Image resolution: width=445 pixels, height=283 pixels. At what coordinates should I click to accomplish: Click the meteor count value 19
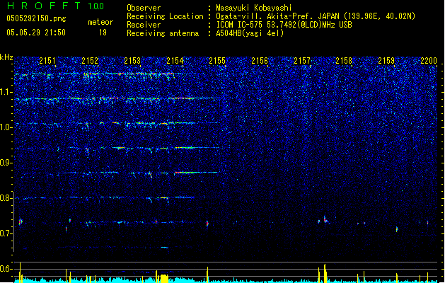103,33
